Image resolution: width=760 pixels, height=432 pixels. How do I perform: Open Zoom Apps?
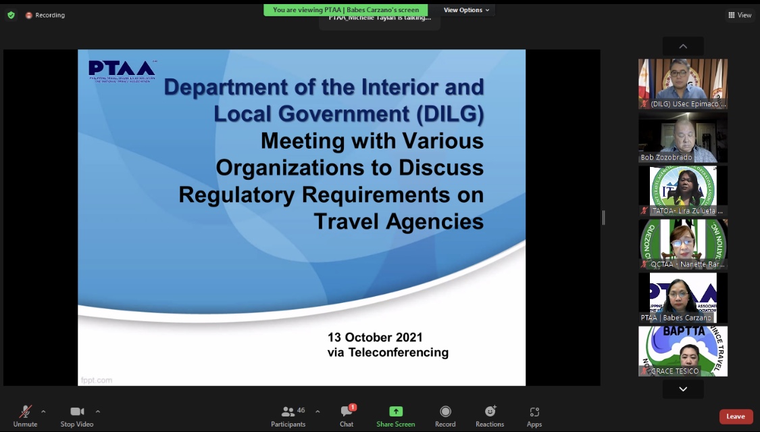[534, 416]
